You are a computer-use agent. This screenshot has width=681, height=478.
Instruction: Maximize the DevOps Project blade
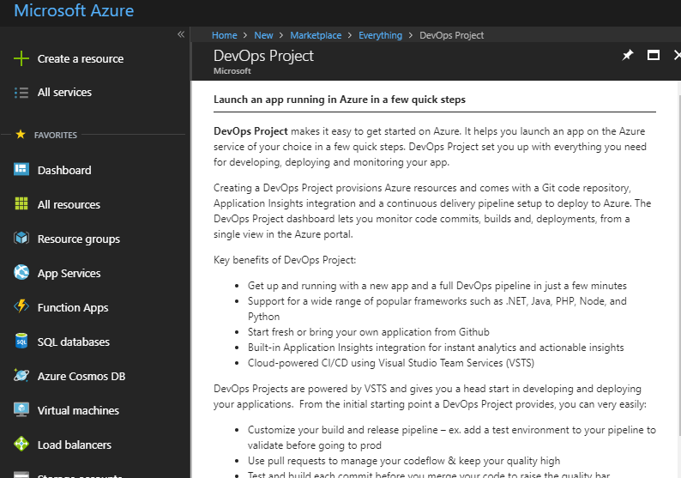click(x=654, y=55)
